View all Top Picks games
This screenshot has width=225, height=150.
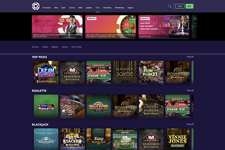(x=190, y=57)
